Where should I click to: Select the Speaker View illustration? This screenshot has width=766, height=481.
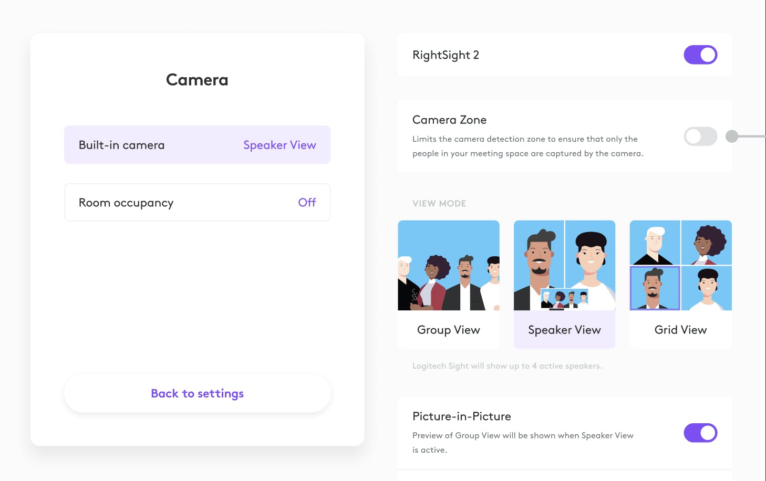pos(564,265)
